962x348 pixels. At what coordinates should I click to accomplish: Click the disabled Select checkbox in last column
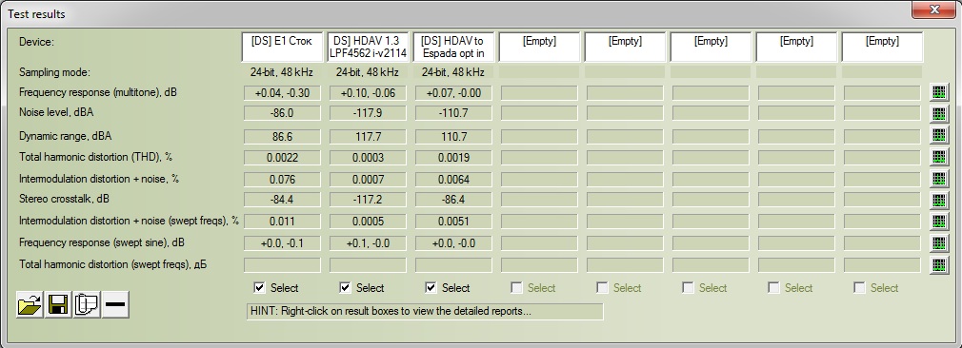tap(859, 288)
